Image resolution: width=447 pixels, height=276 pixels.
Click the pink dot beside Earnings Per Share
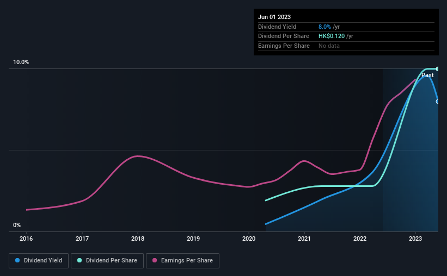click(x=155, y=260)
